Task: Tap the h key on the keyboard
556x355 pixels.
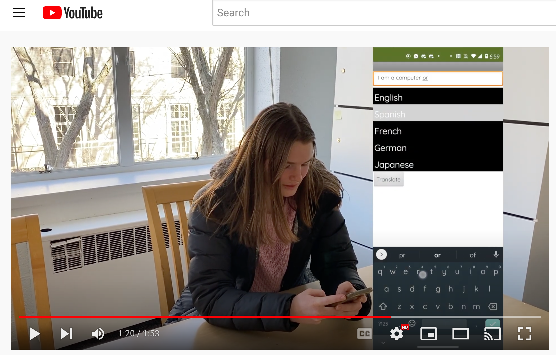Action: coord(451,289)
